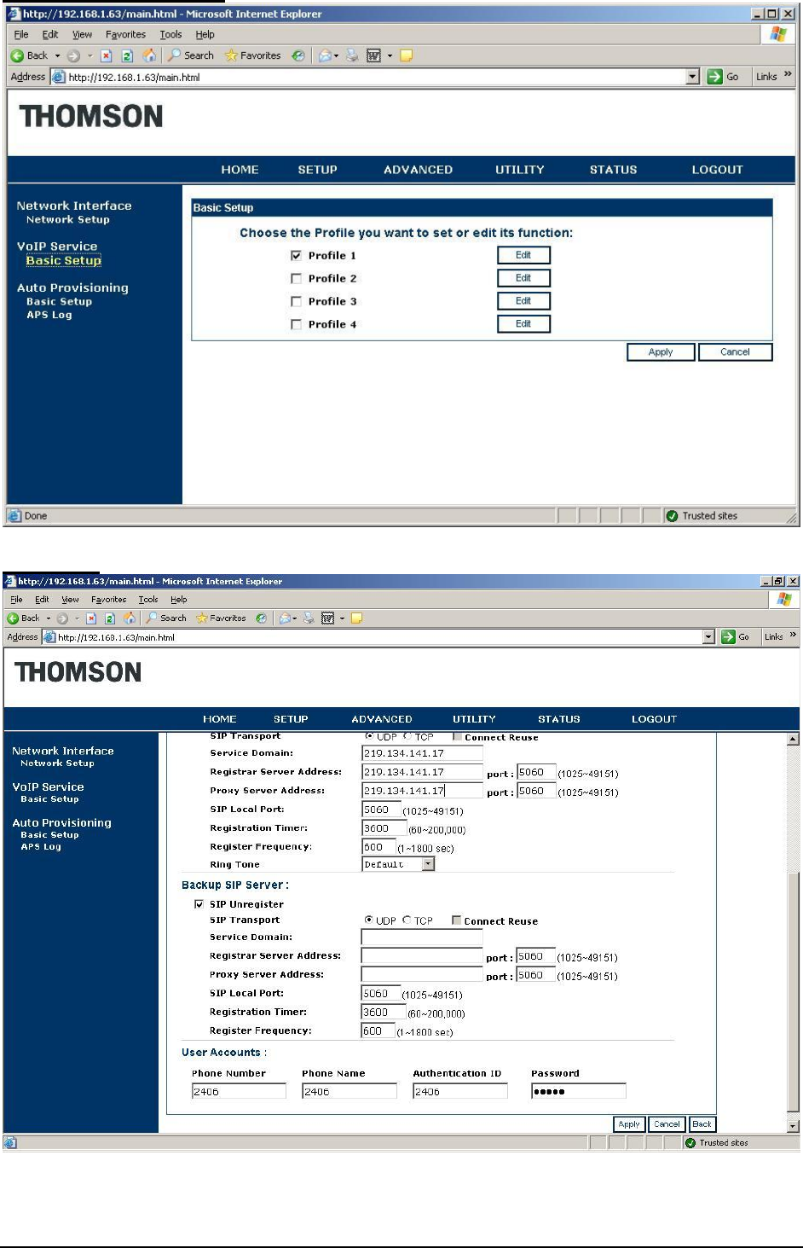
Task: Open the Favorites menu in the SIP settings window
Action: (108, 600)
